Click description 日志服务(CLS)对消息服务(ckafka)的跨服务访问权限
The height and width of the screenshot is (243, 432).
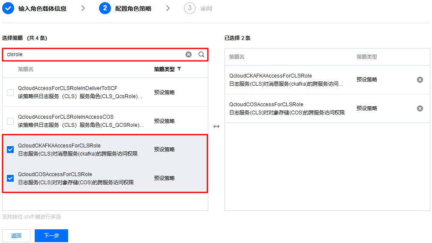point(78,154)
